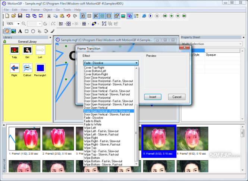Viewport: 248px width, 181px height.
Task: Toggle the overlapping frames onion-skin button
Action: click(x=130, y=16)
